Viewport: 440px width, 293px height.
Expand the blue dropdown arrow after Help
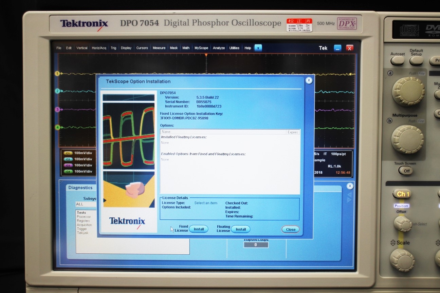[x=258, y=48]
